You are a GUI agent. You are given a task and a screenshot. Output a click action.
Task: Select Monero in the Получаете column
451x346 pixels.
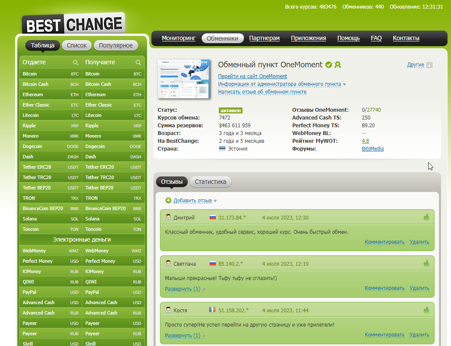click(113, 136)
